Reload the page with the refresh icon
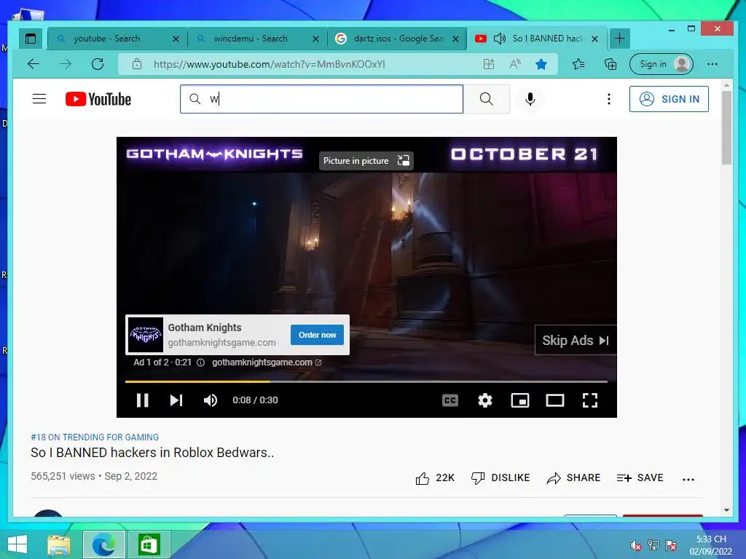Image resolution: width=746 pixels, height=559 pixels. [x=98, y=64]
